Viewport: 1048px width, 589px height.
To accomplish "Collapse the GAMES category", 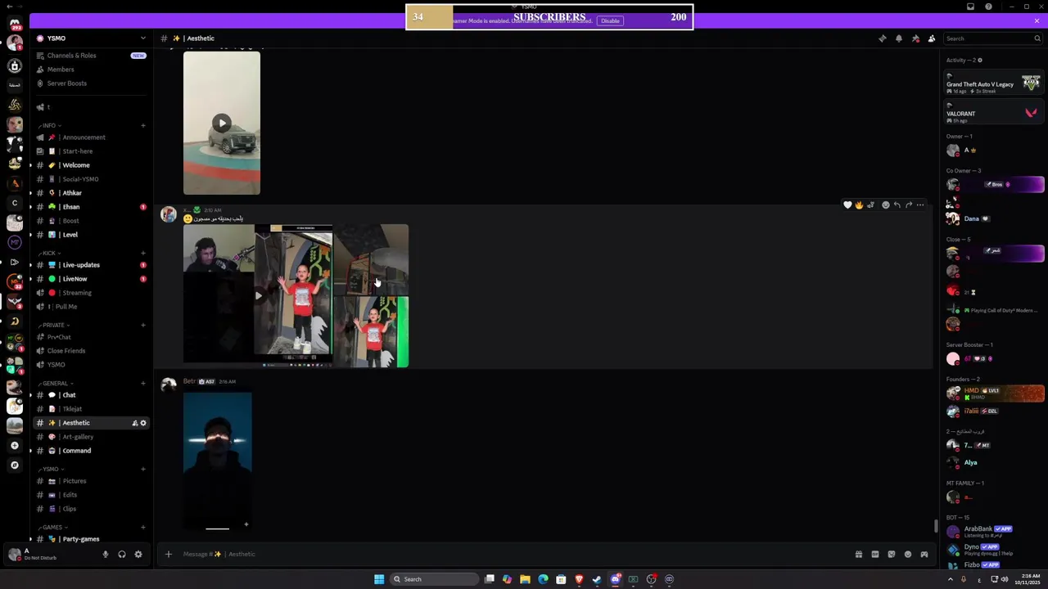I will (52, 527).
